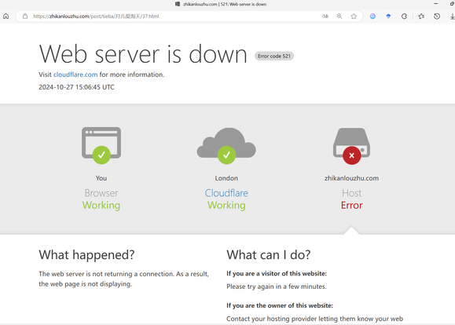The width and height of the screenshot is (455, 325).
Task: Click the host server error icon
Action: 352,146
